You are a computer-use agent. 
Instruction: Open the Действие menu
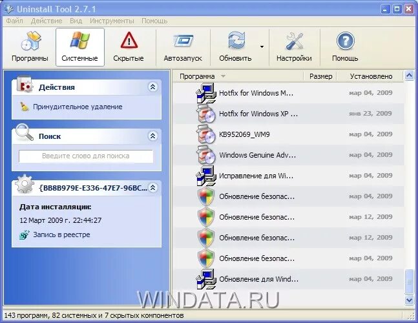click(47, 21)
